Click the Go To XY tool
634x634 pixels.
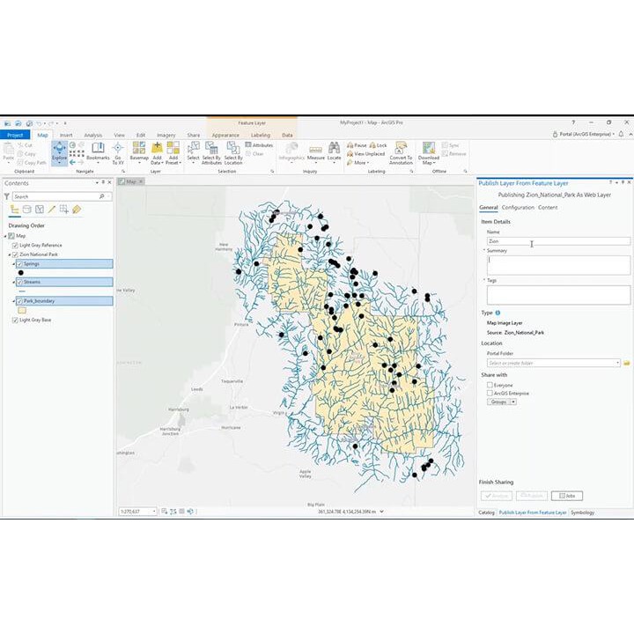click(118, 151)
